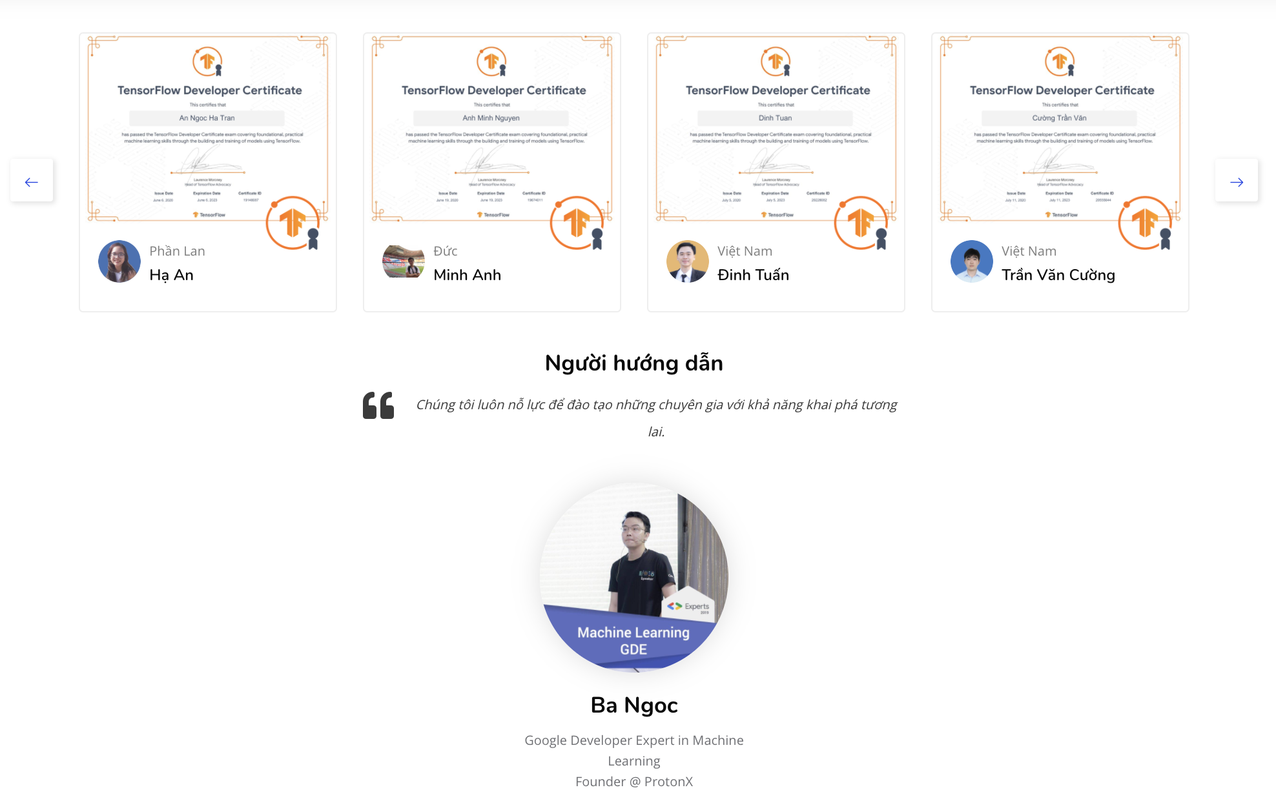Advance carousel with the right arrow
1276x812 pixels.
[x=1236, y=181]
